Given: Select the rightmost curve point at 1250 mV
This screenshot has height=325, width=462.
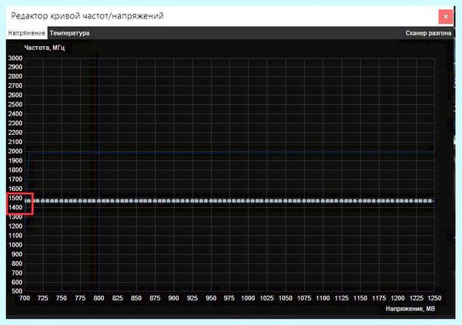Looking at the screenshot, I should click(x=430, y=201).
